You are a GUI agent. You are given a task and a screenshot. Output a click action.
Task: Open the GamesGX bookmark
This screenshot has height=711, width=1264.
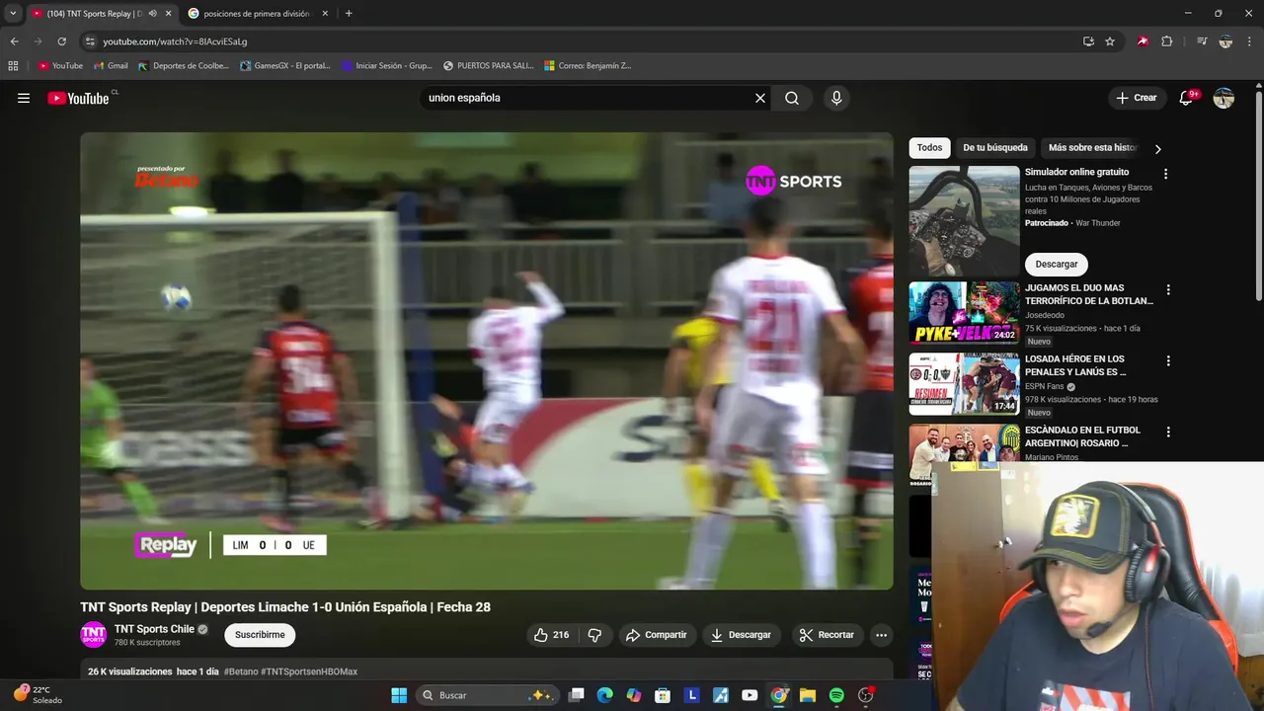tap(285, 66)
